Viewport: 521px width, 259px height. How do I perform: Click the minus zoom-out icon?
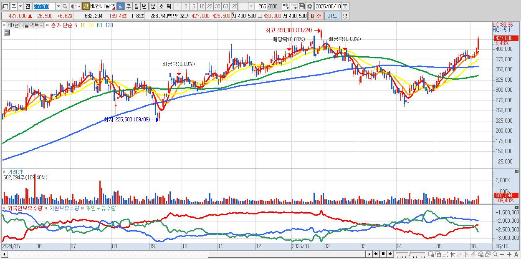click(502, 254)
